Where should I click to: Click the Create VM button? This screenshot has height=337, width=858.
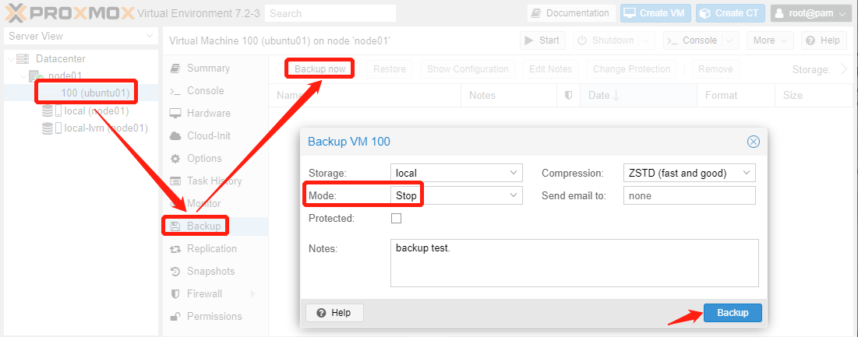[655, 13]
